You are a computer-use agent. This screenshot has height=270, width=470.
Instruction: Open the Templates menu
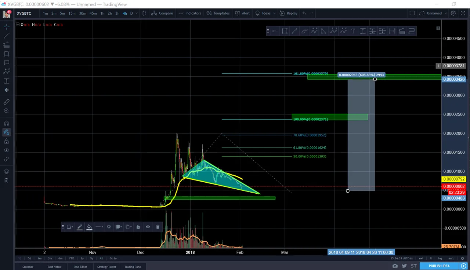click(218, 13)
